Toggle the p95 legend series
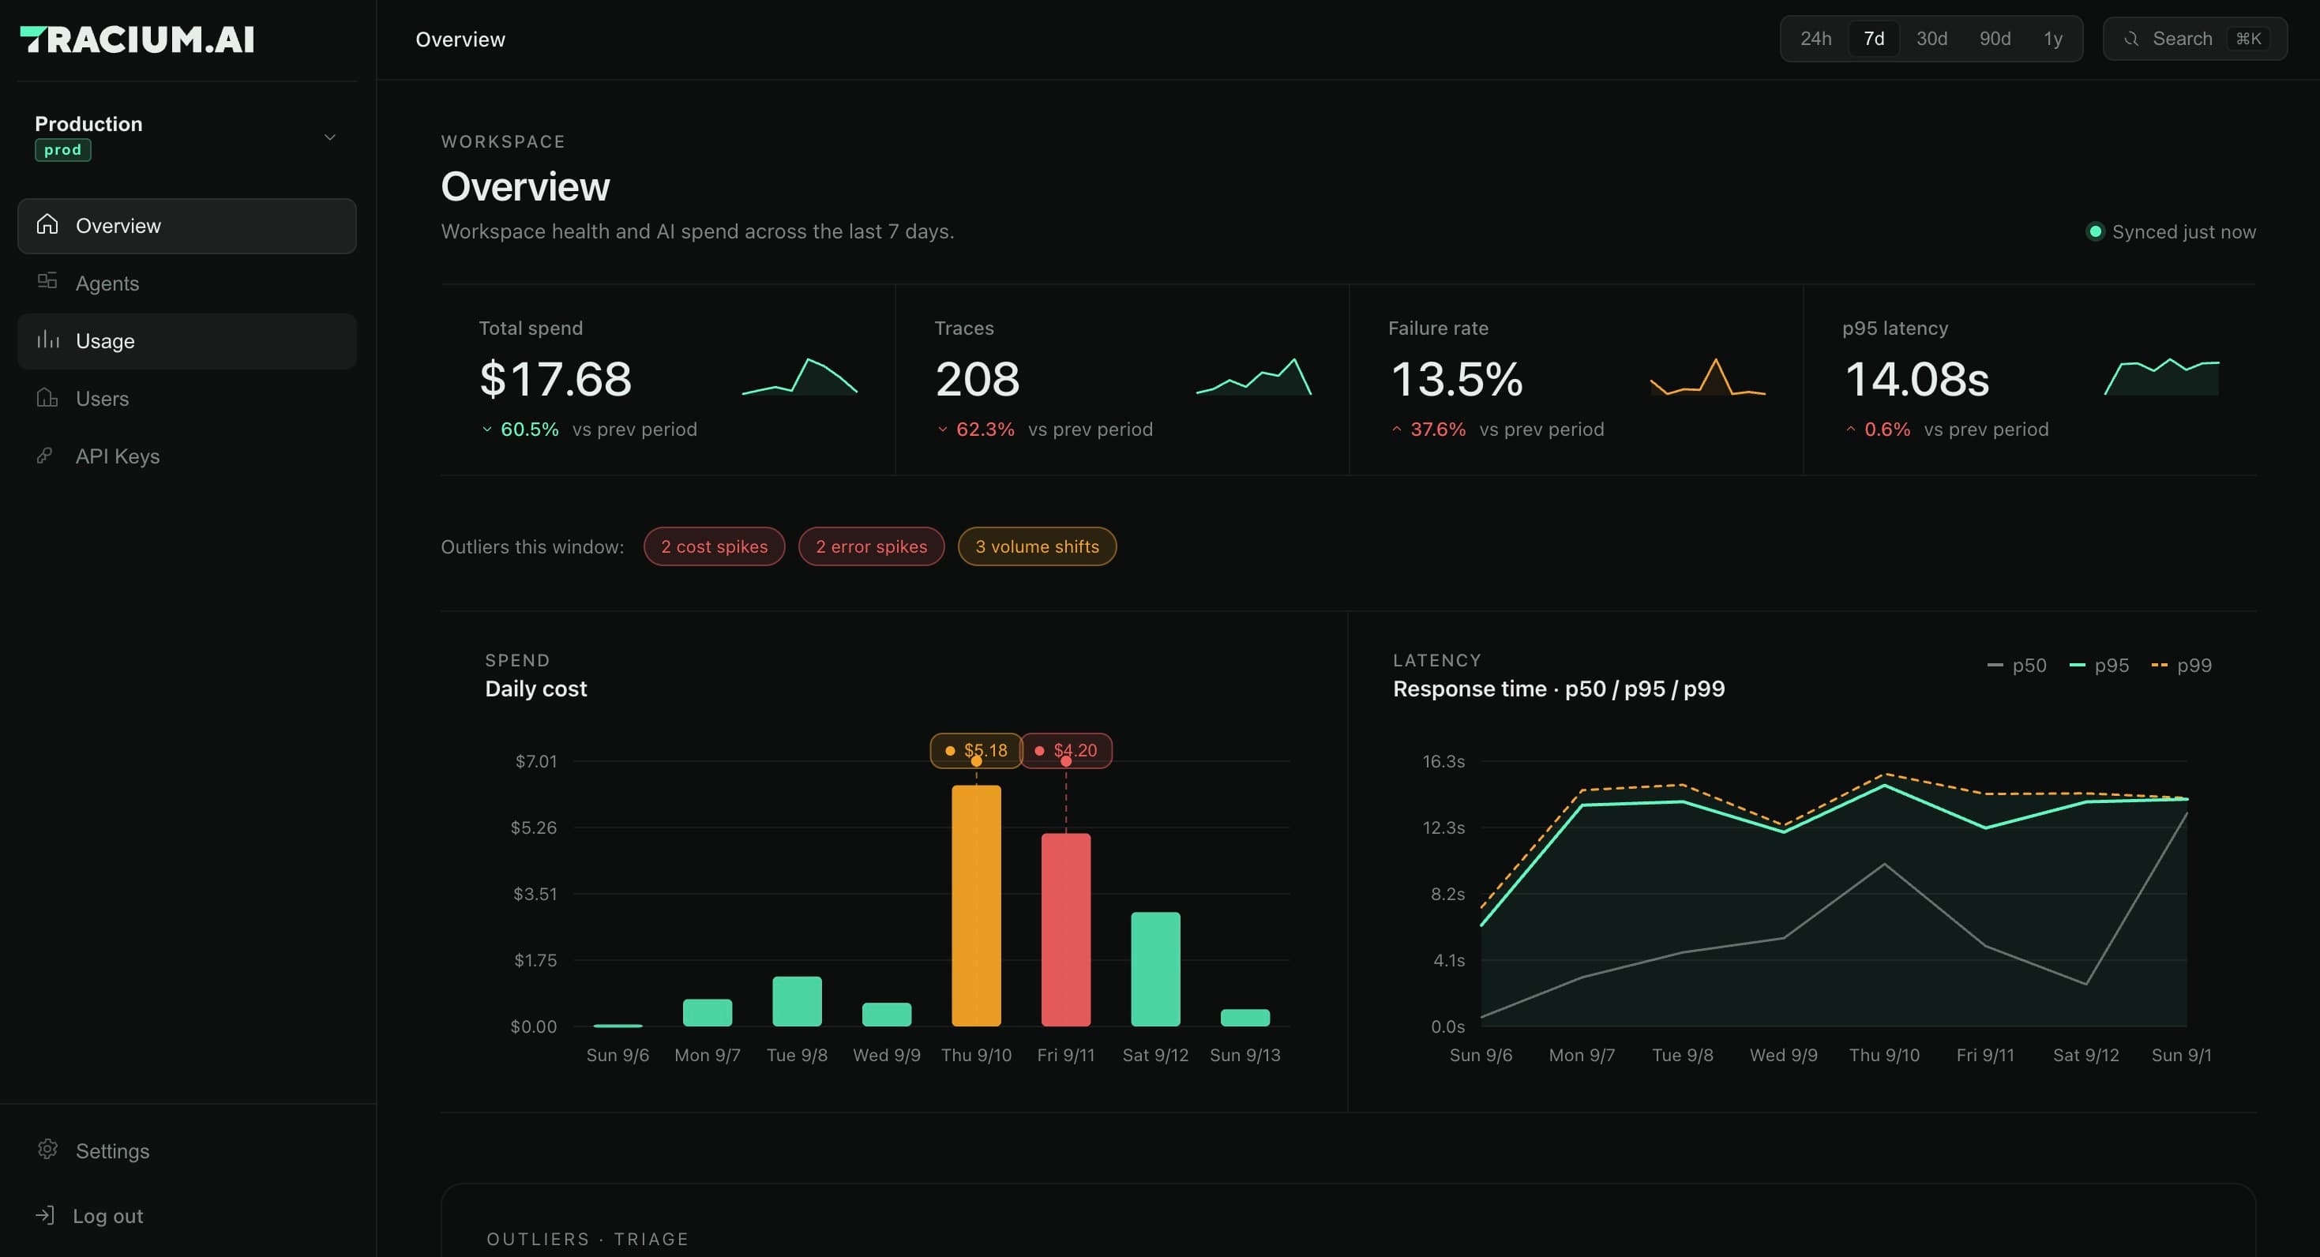Viewport: 2320px width, 1257px height. coord(2100,666)
